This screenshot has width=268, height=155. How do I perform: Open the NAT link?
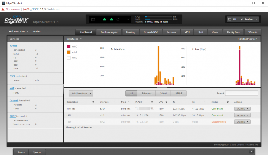point(12,88)
